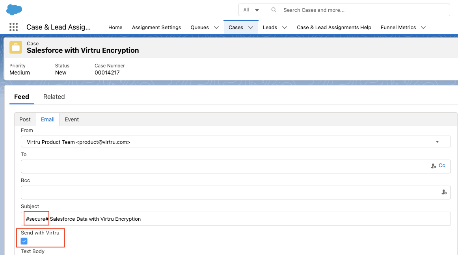Screen dimensions: 458x255
Task: Open the From address dropdown
Action: point(236,141)
